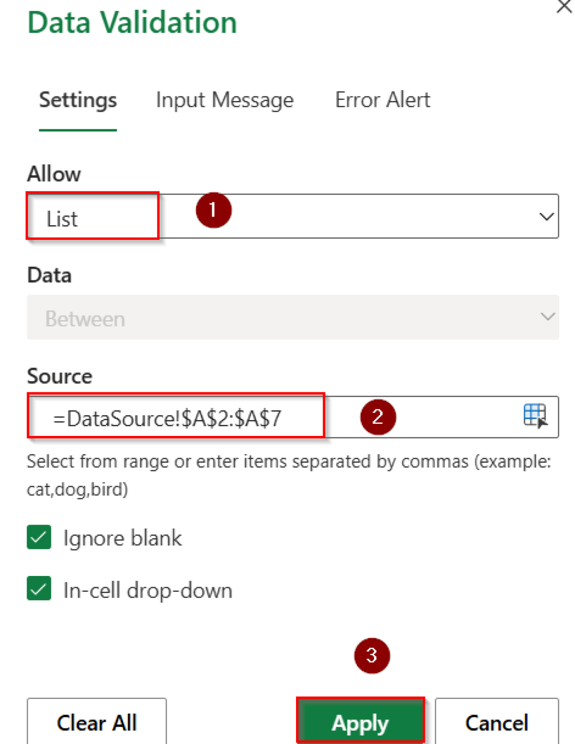Click the green checkmark on Ignore blank
The width and height of the screenshot is (575, 744).
tap(38, 537)
